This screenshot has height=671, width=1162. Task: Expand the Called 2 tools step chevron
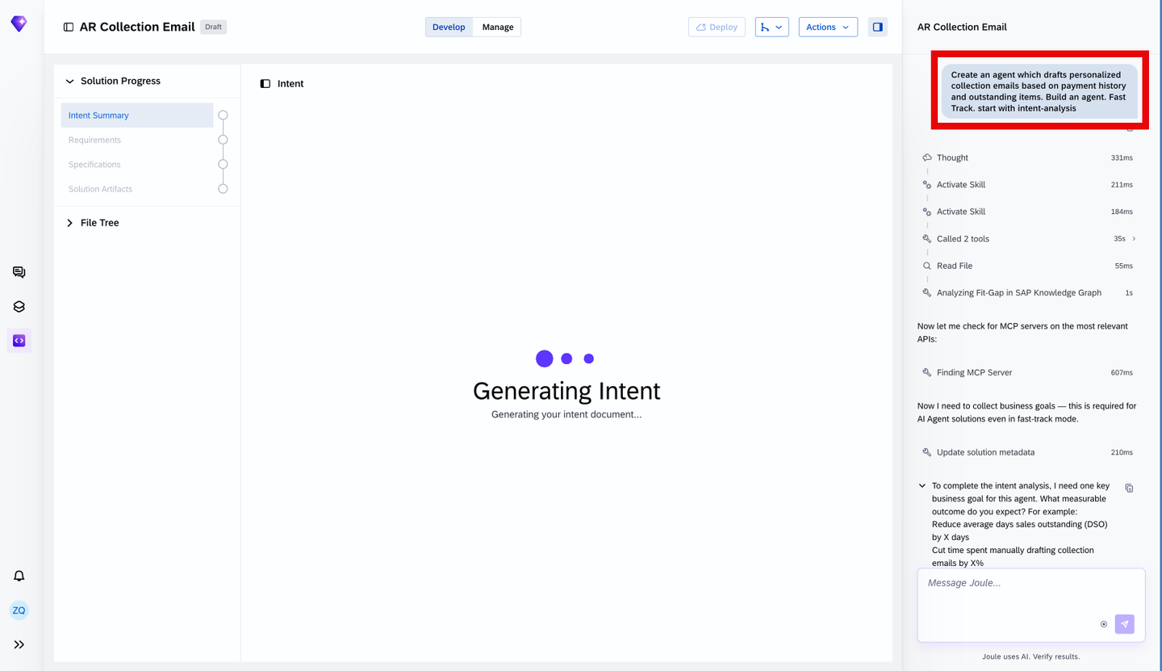coord(1134,239)
